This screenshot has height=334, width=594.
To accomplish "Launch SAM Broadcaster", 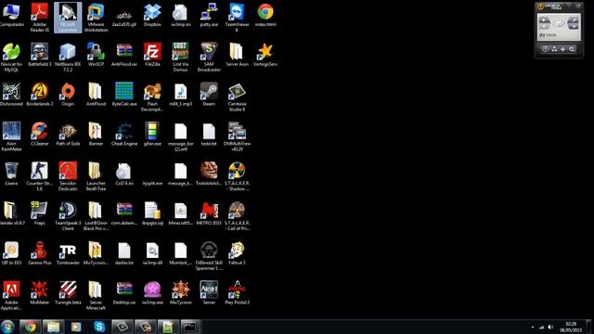I will click(x=209, y=58).
